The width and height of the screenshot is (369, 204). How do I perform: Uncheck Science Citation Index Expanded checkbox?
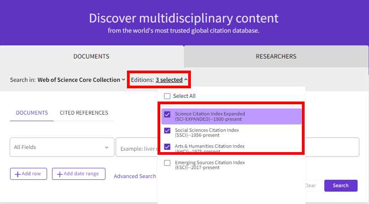tap(167, 114)
